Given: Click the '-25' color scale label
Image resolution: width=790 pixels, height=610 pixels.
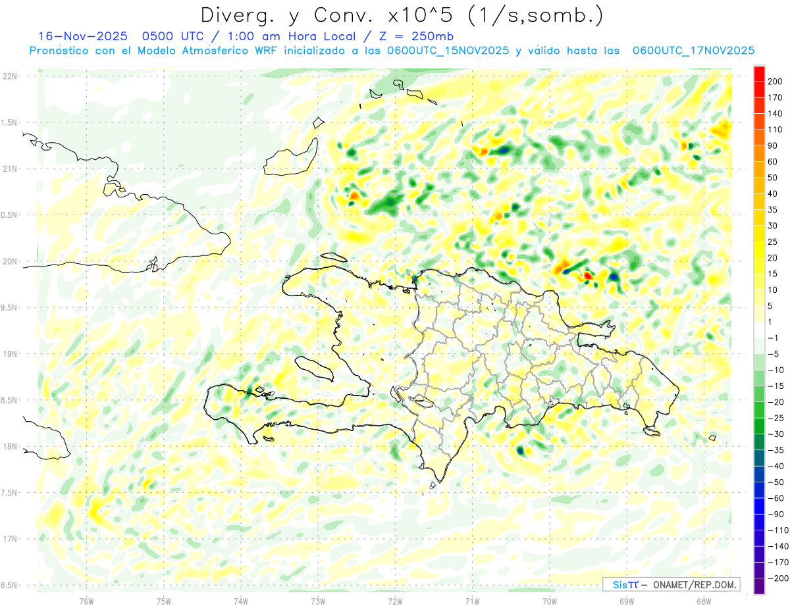Looking at the screenshot, I should pos(777,418).
